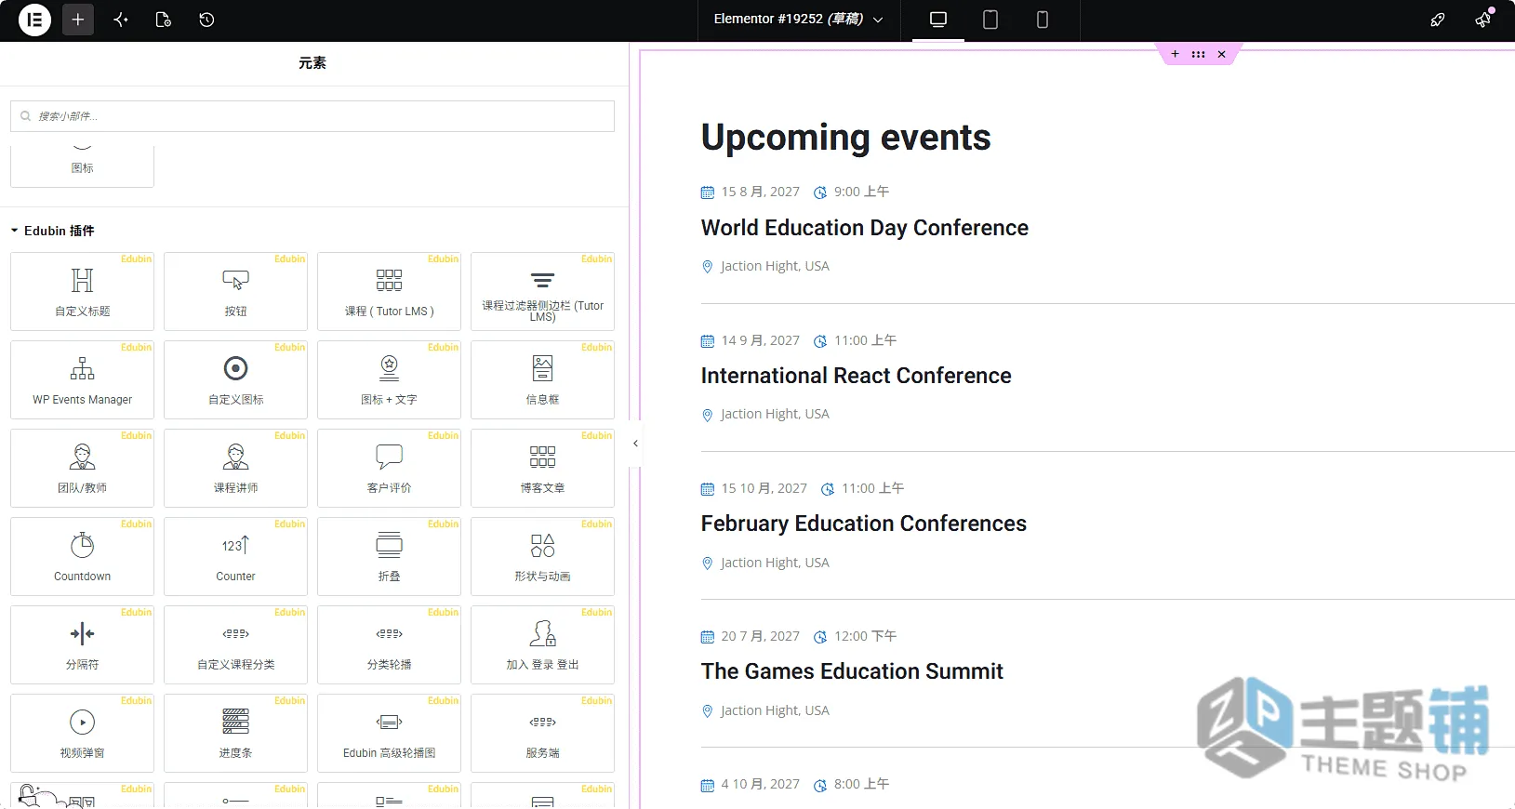The width and height of the screenshot is (1515, 809).
Task: Click the time 9:00 上午
Action: (x=861, y=192)
